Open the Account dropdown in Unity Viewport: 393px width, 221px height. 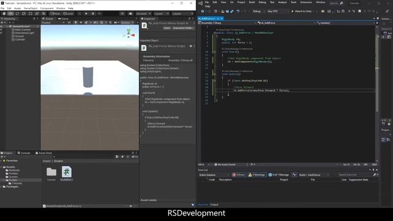[143, 14]
